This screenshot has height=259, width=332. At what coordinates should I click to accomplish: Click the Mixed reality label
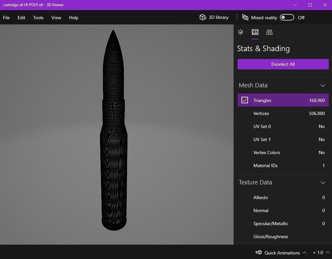264,18
